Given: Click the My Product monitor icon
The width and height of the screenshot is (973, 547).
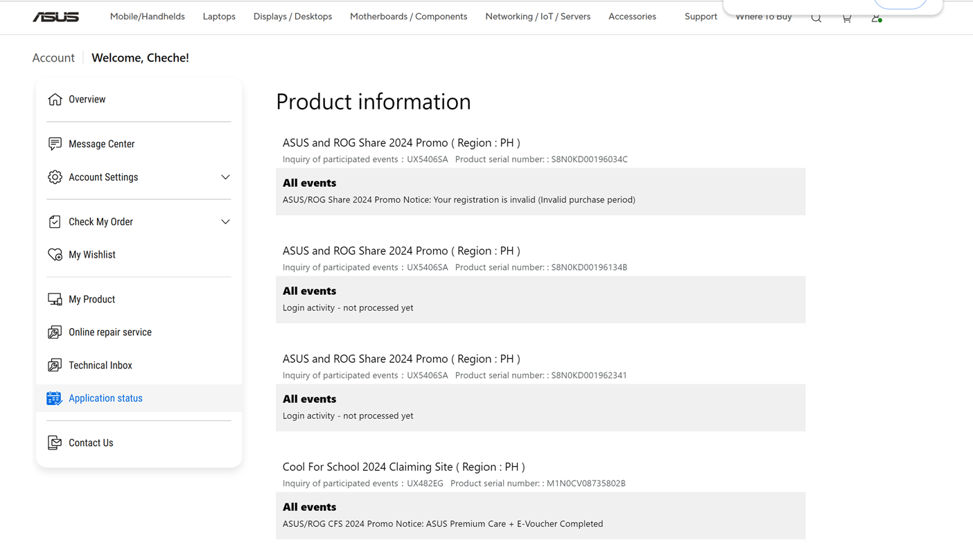Looking at the screenshot, I should click(55, 299).
